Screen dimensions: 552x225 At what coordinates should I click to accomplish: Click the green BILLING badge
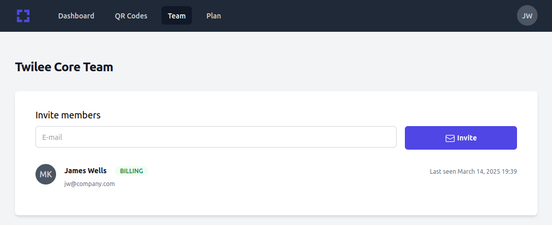pos(131,171)
